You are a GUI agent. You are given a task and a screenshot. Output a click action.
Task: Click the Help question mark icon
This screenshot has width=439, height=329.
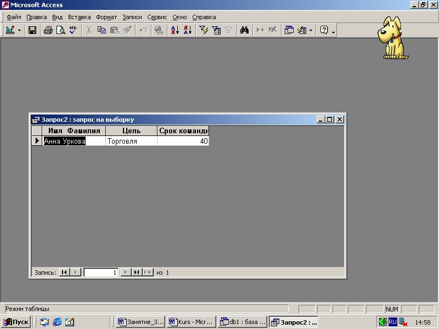(324, 30)
